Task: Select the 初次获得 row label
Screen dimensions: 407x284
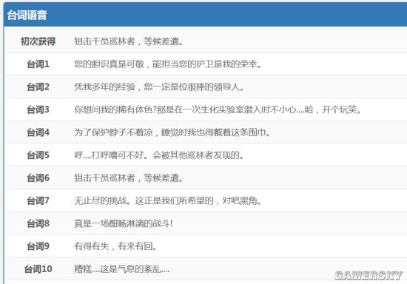Action: coord(38,41)
